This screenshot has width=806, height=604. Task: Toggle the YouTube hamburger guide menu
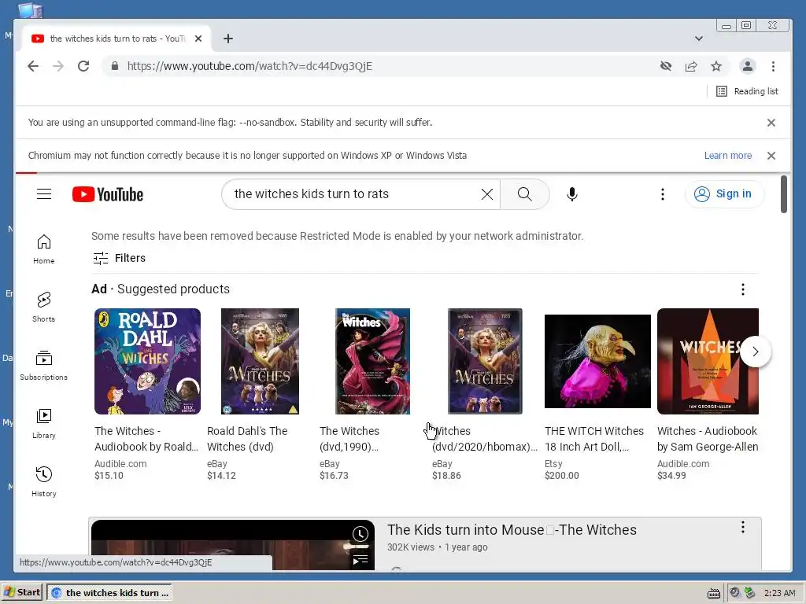44,194
